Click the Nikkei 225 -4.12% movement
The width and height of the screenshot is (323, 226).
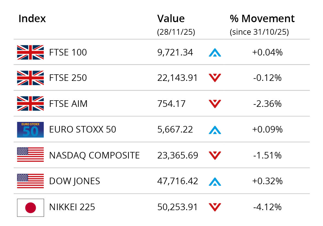(267, 207)
